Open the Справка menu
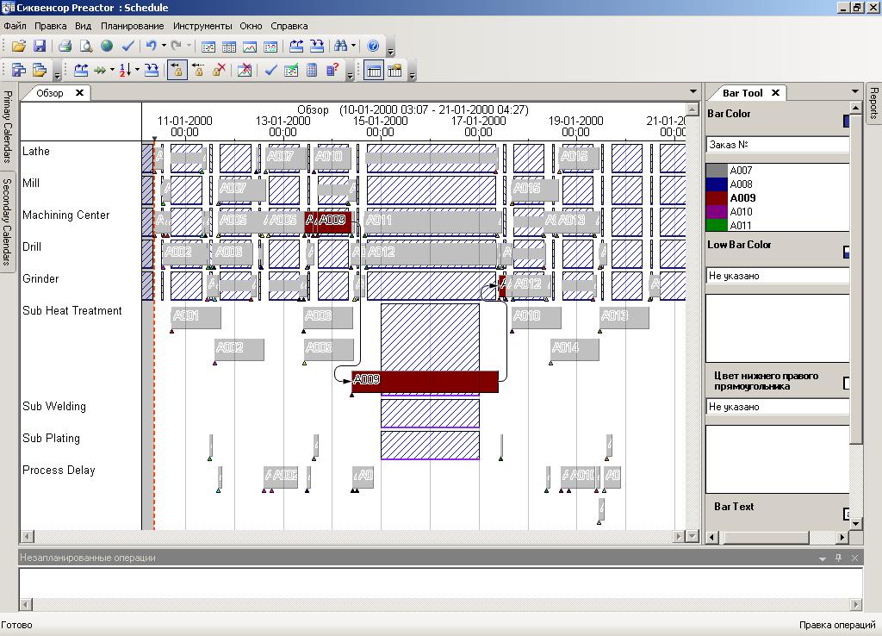882x636 pixels. coord(289,26)
